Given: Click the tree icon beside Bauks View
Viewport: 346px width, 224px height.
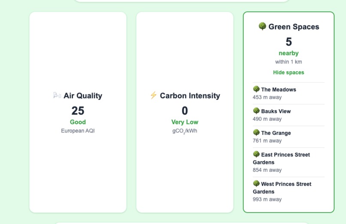Looking at the screenshot, I should click(x=256, y=111).
